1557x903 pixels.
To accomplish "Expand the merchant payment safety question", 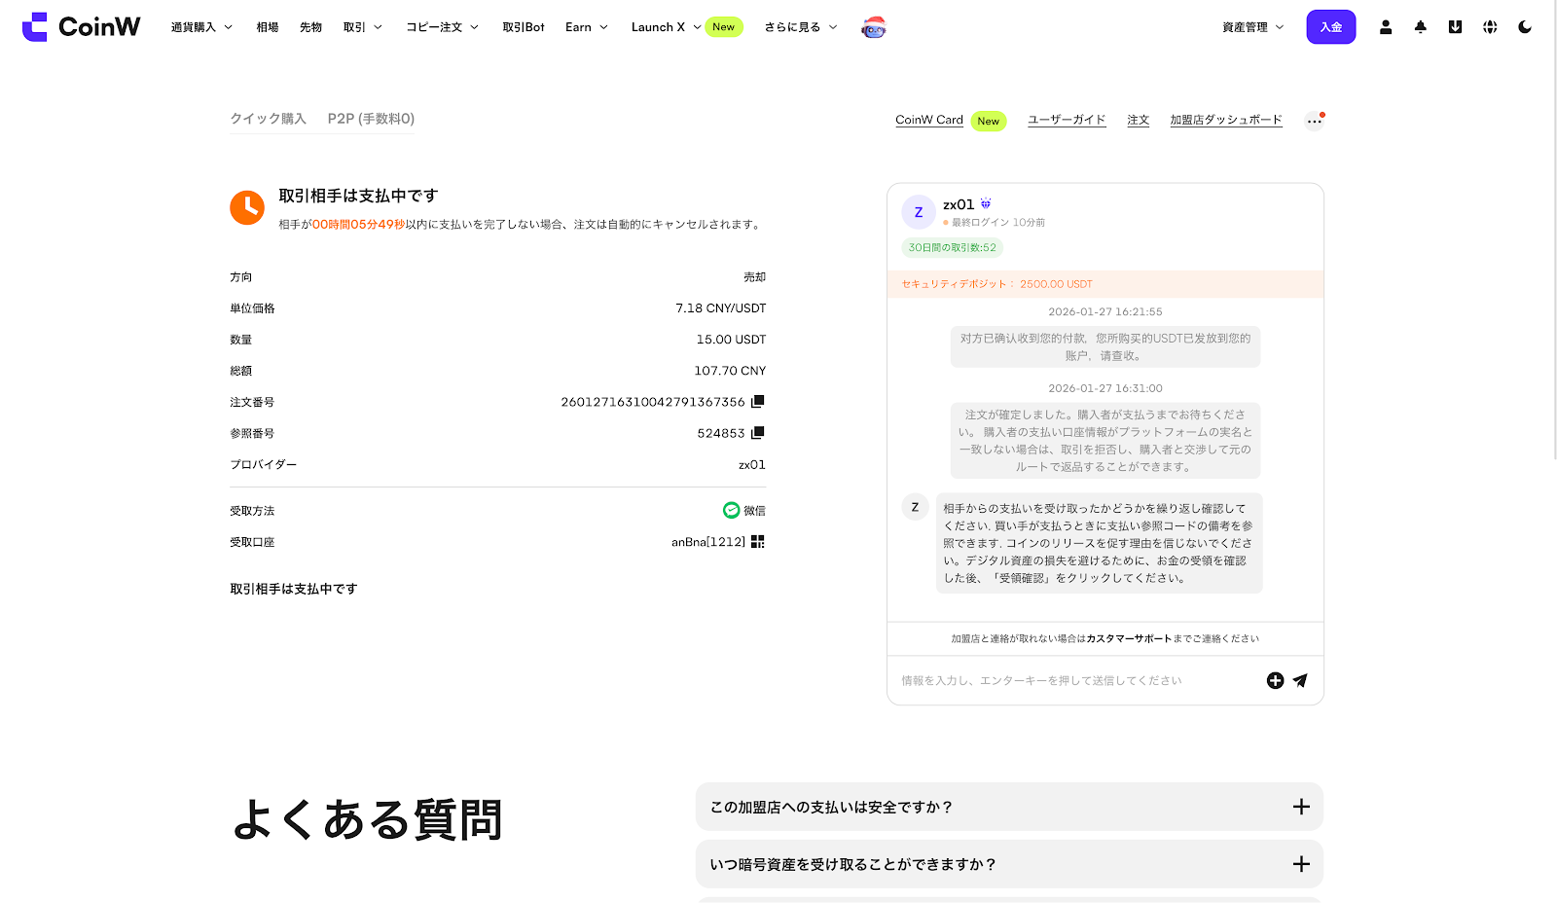I will pos(1009,807).
